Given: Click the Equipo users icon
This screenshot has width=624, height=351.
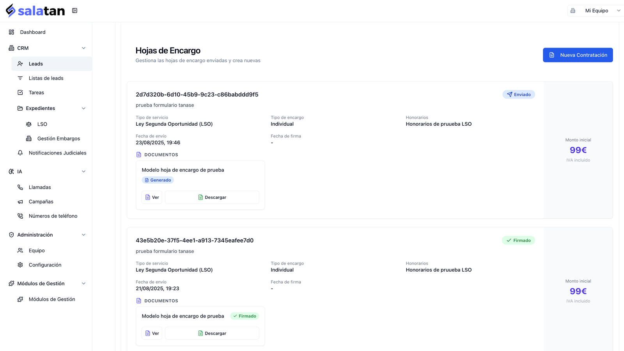Looking at the screenshot, I should coord(20,251).
